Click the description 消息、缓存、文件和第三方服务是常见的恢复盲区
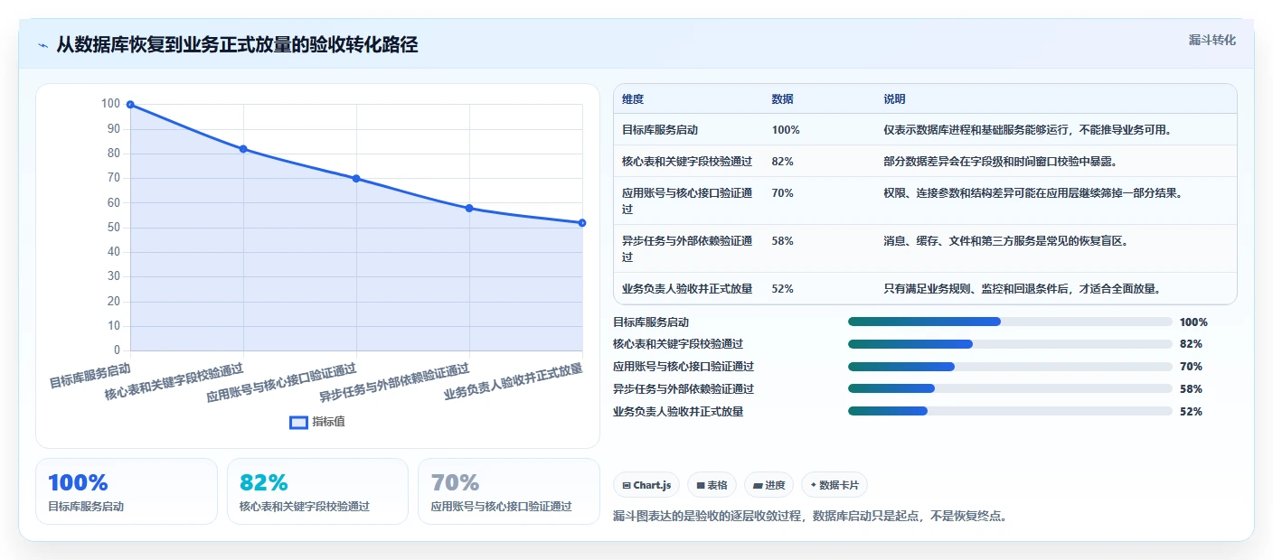Viewport: 1273px width, 560px height. point(1005,241)
